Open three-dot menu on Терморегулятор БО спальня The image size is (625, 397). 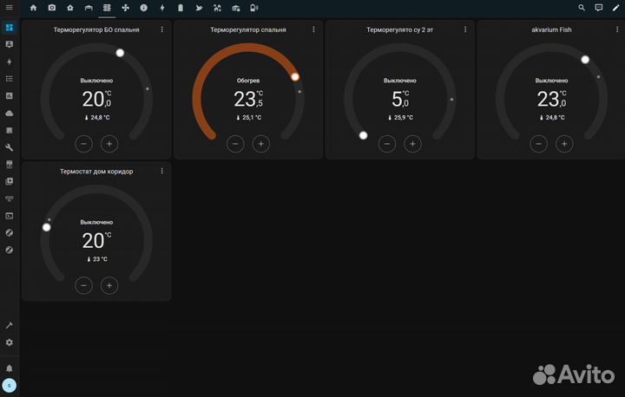161,29
